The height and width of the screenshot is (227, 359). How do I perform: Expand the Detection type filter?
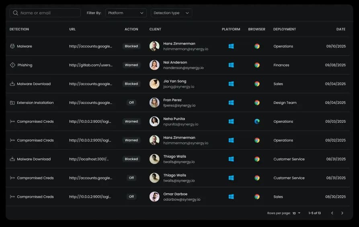click(x=171, y=13)
